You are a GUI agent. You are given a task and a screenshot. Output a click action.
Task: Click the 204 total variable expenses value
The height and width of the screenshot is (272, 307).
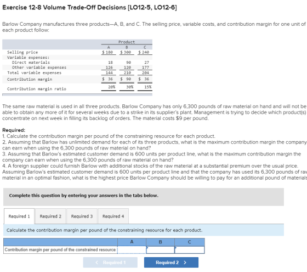[x=145, y=73]
